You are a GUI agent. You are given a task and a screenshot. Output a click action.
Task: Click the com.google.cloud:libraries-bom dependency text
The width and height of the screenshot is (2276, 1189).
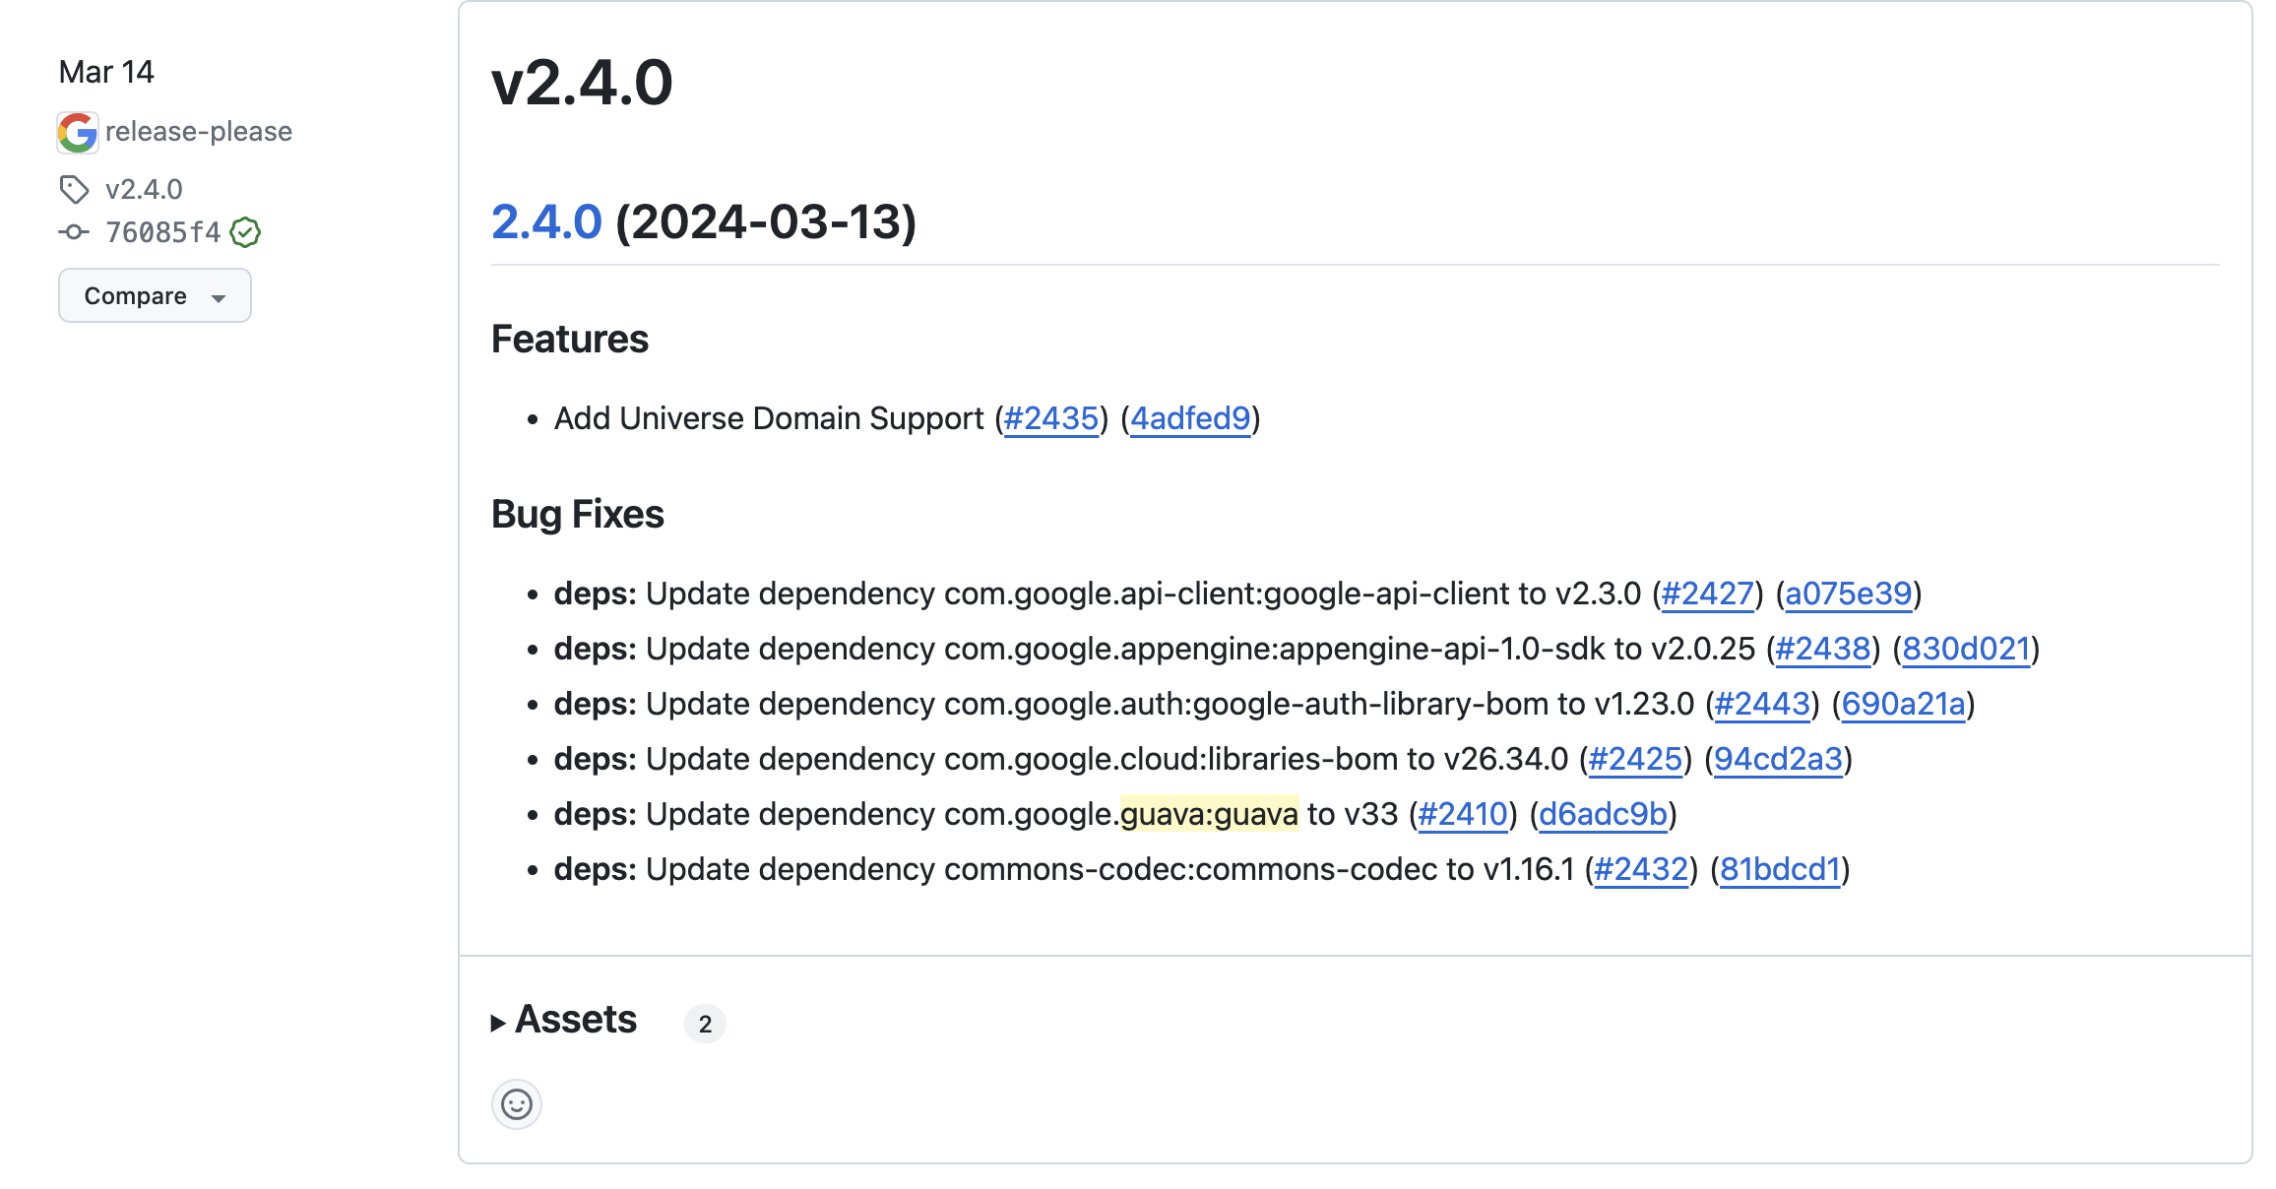tap(1171, 759)
